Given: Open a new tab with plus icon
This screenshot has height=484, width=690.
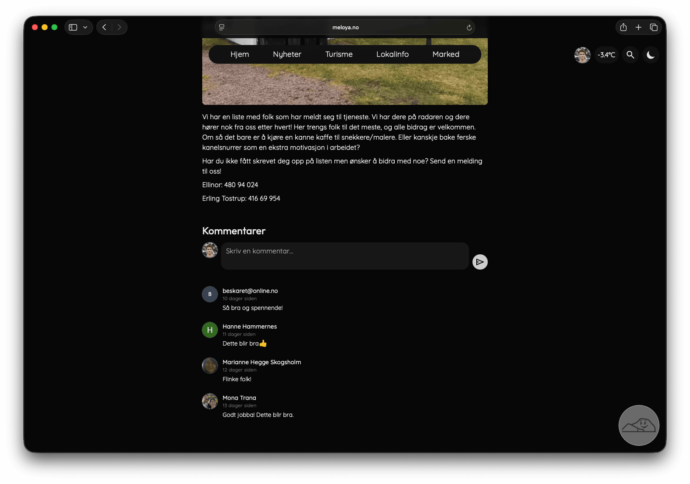Looking at the screenshot, I should [638, 27].
